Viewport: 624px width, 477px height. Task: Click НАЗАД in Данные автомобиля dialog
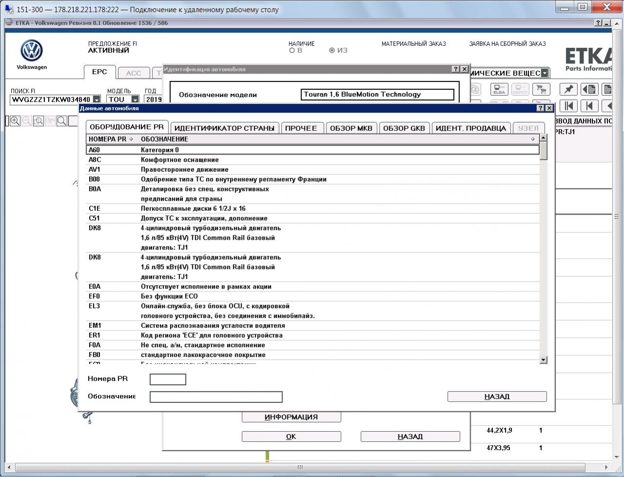497,396
